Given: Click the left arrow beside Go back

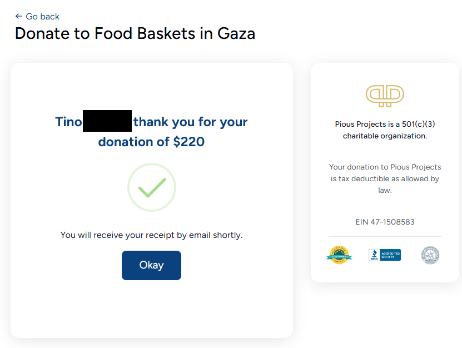Looking at the screenshot, I should click(x=19, y=17).
